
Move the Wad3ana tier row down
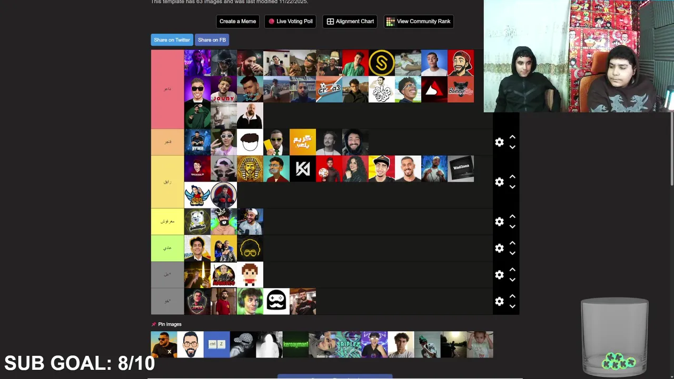point(512,187)
